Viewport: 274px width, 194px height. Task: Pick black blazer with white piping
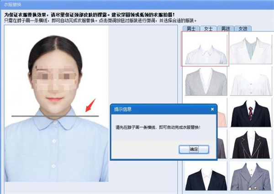tap(251, 144)
